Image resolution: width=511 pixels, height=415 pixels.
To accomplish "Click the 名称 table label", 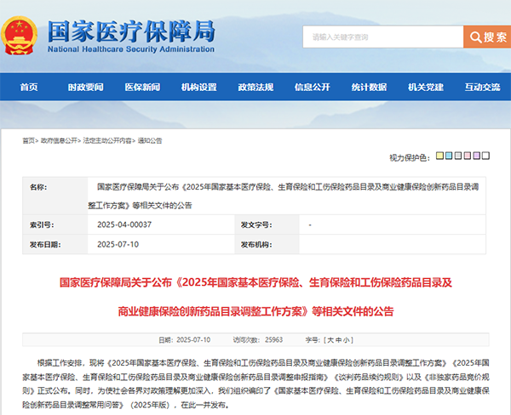I will pos(38,187).
